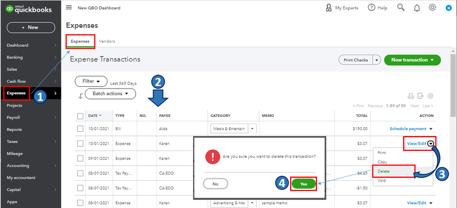Cancel deletion with No
Viewport: 457px width, 208px height.
click(x=215, y=184)
